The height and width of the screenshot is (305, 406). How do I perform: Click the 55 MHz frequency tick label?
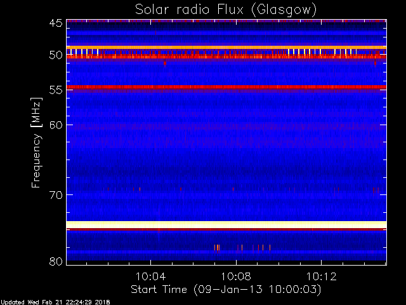(55, 91)
